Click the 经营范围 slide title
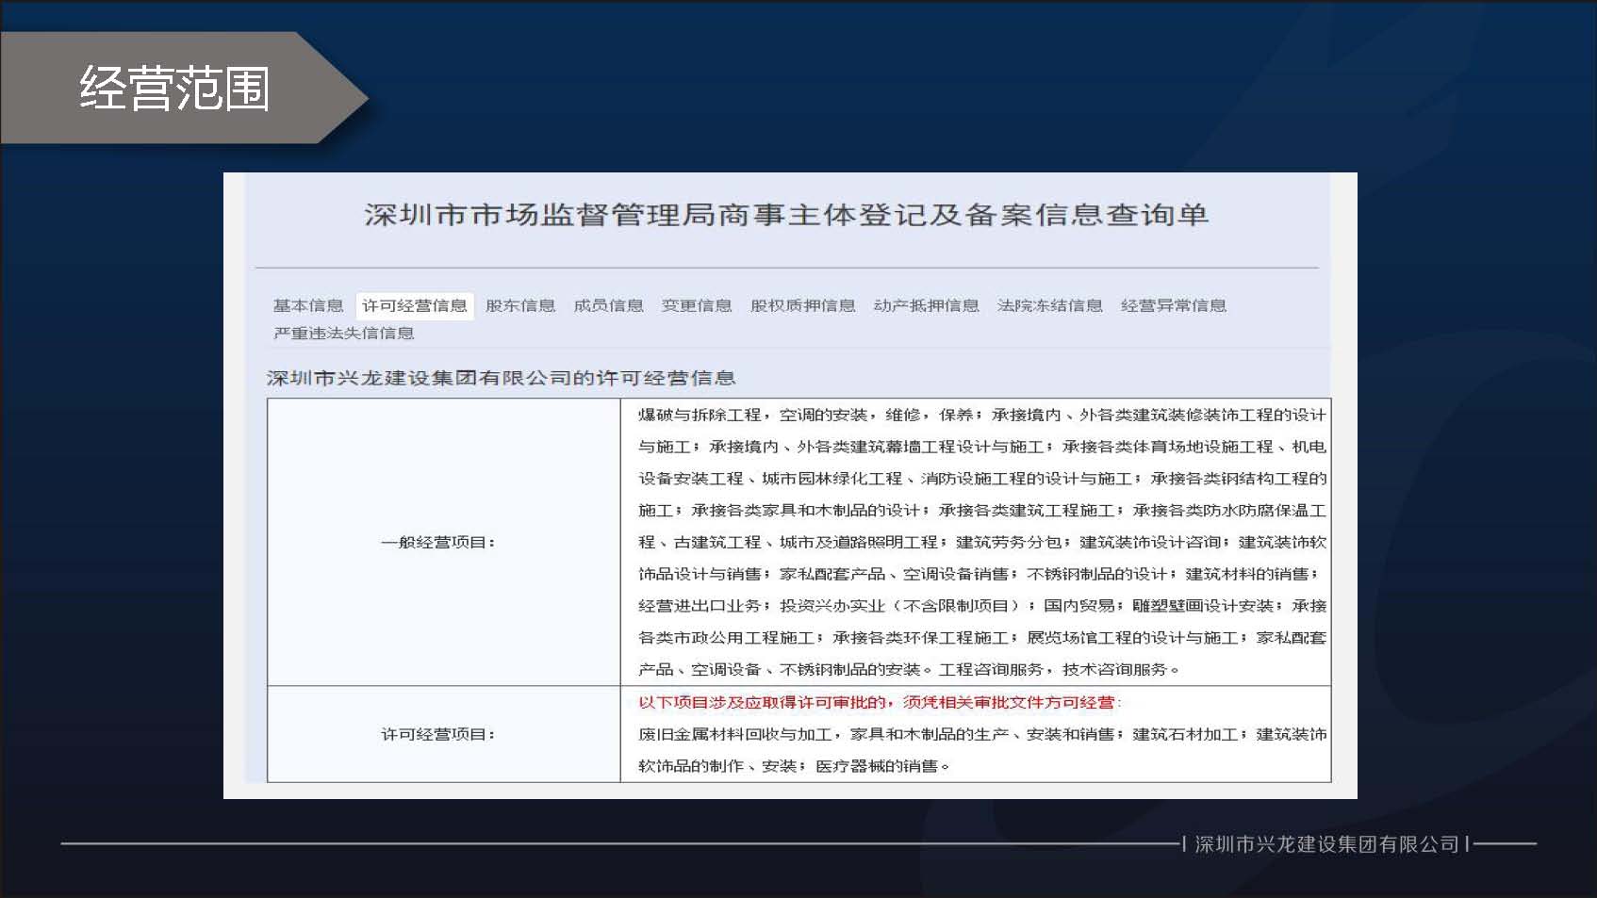 click(174, 89)
